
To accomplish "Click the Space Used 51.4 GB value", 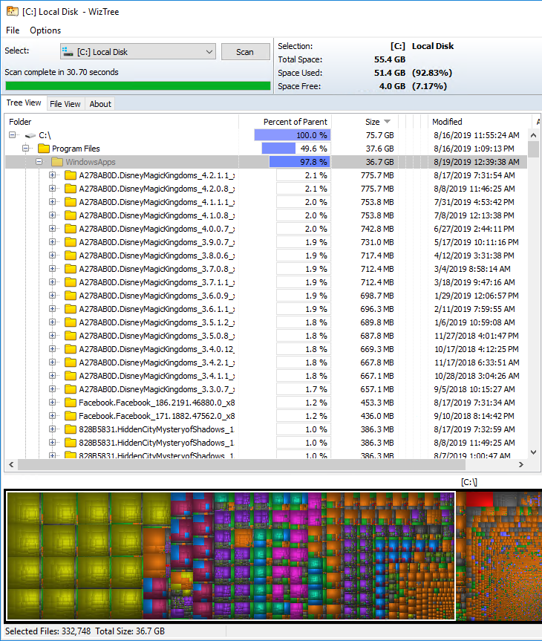I will [x=390, y=73].
